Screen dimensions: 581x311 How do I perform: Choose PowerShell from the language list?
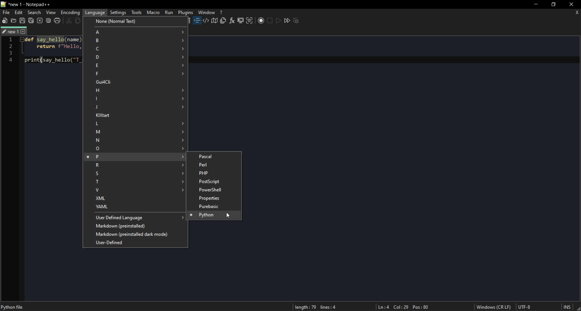coord(210,190)
